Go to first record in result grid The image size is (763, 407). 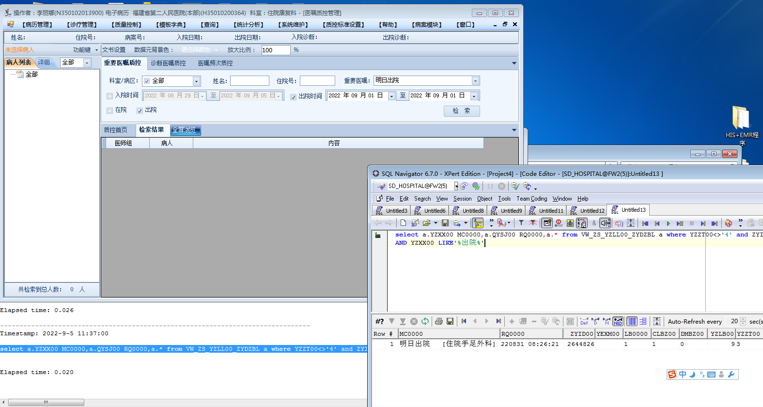[x=464, y=321]
